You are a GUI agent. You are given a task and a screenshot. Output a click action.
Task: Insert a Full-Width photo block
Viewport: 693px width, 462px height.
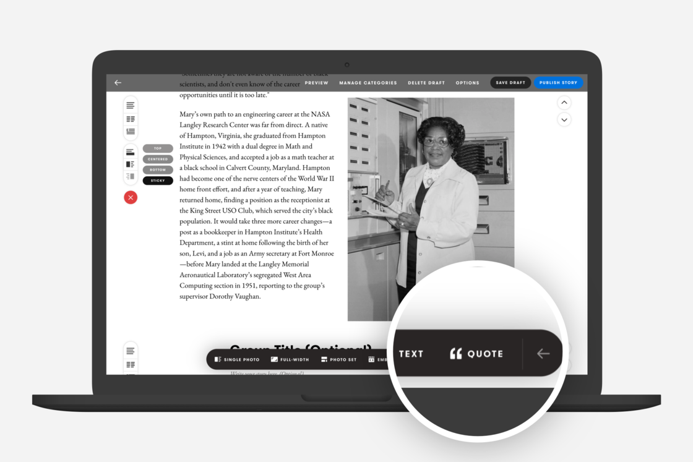pyautogui.click(x=290, y=359)
